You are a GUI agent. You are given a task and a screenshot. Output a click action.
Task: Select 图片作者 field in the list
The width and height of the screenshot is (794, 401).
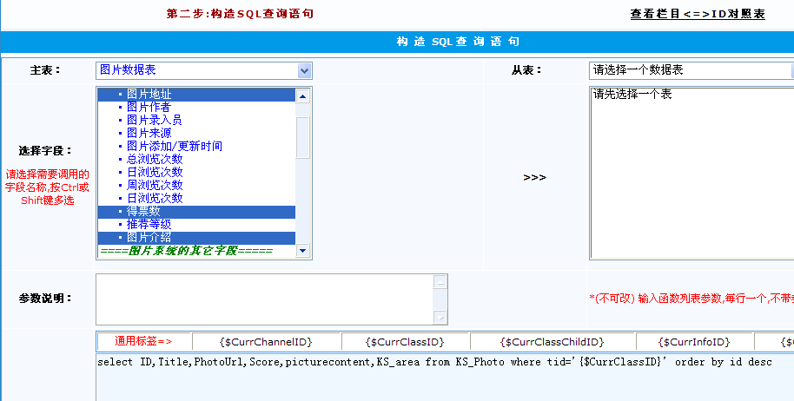(149, 107)
